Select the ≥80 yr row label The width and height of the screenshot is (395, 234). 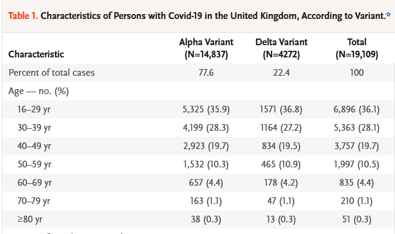(30, 219)
